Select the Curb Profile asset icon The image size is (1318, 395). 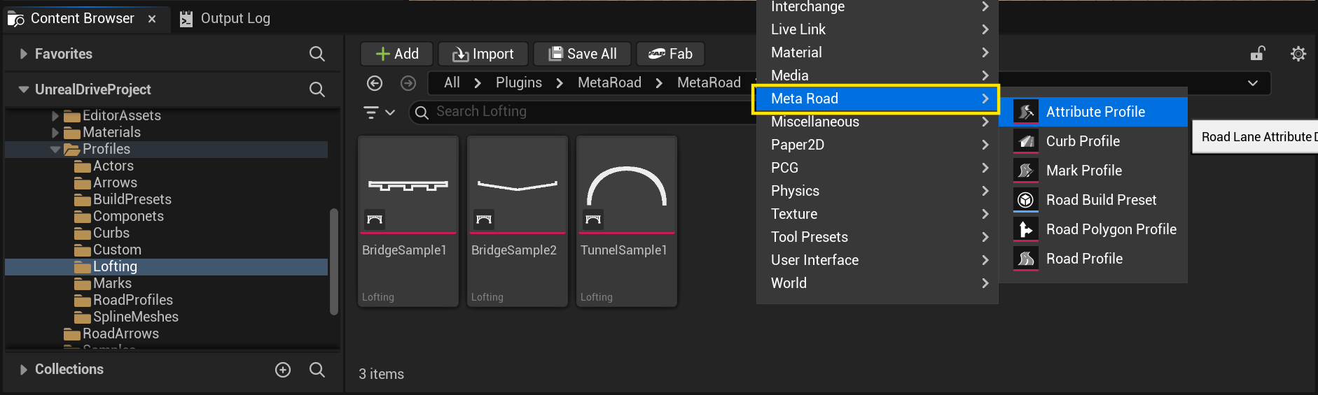(x=1026, y=141)
